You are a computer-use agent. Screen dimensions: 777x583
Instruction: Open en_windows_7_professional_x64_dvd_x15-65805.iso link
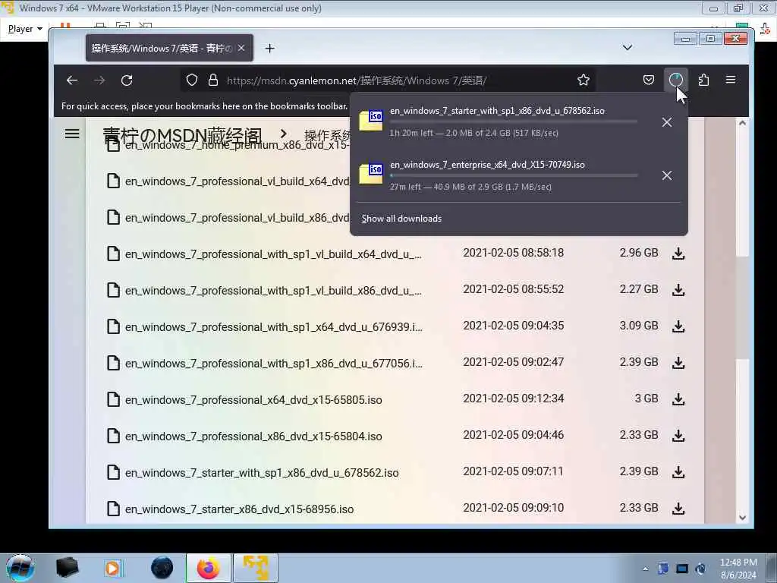tap(253, 400)
